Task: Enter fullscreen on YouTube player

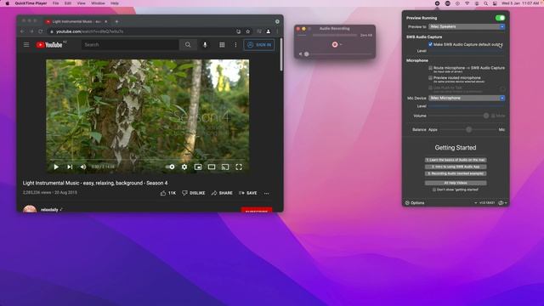Action: [239, 167]
